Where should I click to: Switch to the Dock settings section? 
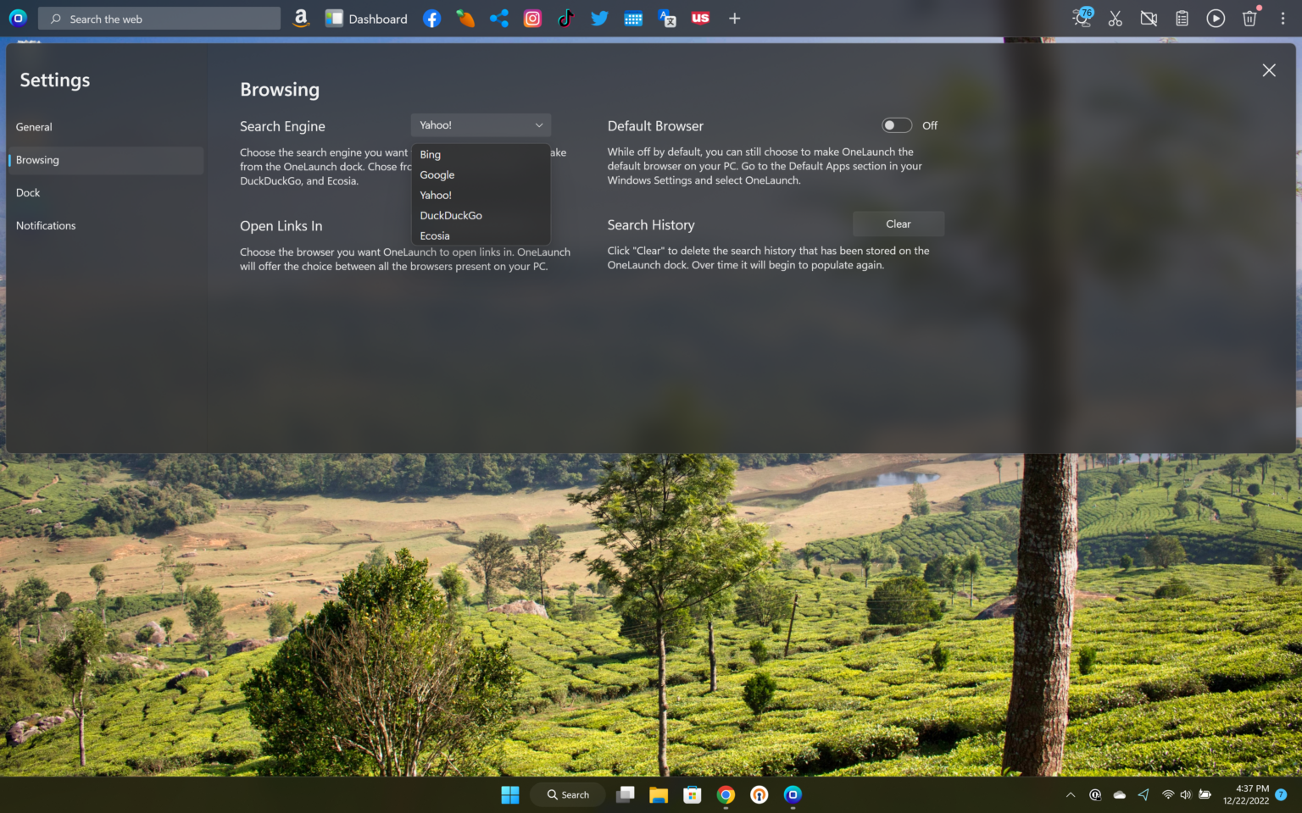point(28,192)
